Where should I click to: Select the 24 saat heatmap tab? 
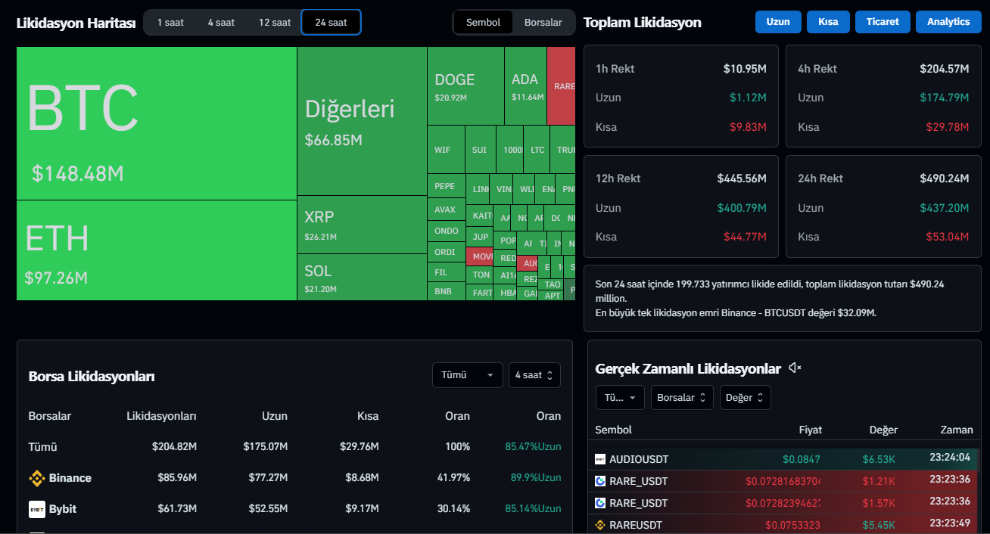tap(331, 23)
